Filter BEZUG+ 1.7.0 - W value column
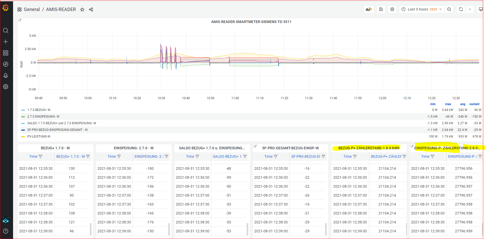Image resolution: width=485 pixels, height=239 pixels. [x=88, y=156]
